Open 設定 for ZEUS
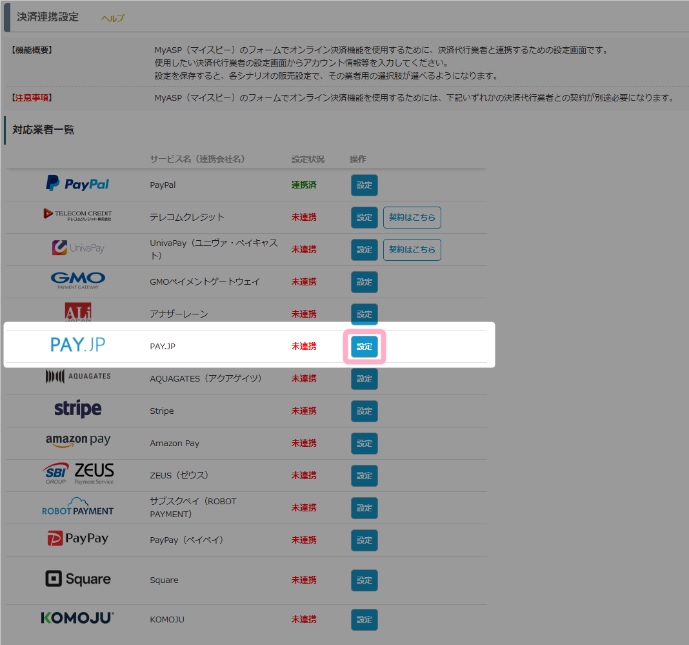The height and width of the screenshot is (645, 689). coord(364,476)
